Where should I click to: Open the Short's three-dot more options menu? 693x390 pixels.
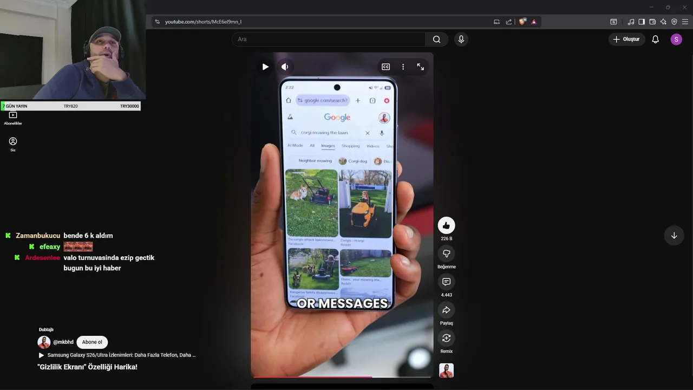pos(403,67)
